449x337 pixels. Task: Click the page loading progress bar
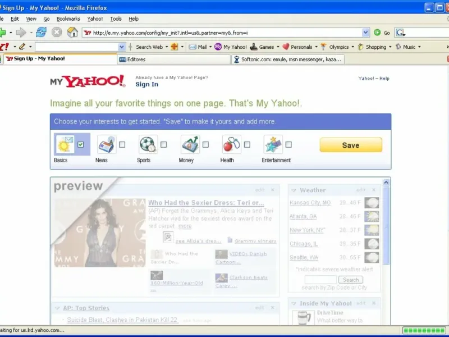coord(424,330)
